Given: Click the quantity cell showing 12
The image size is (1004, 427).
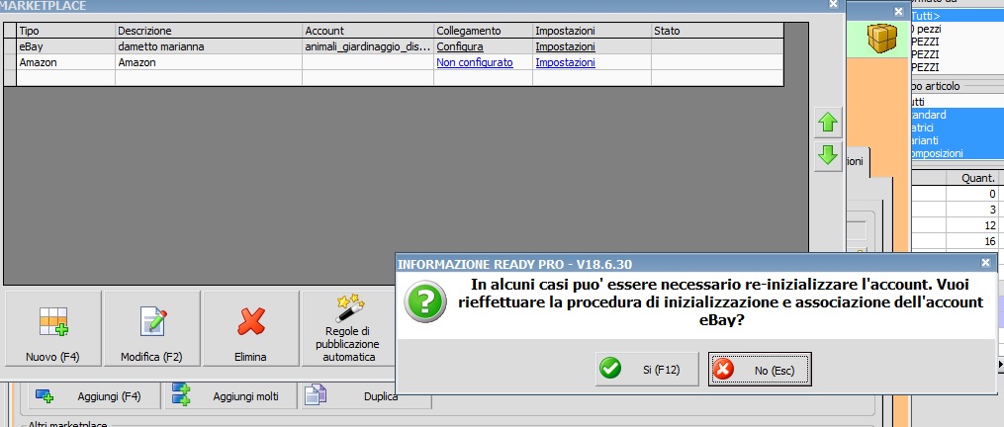Looking at the screenshot, I should pyautogui.click(x=972, y=225).
